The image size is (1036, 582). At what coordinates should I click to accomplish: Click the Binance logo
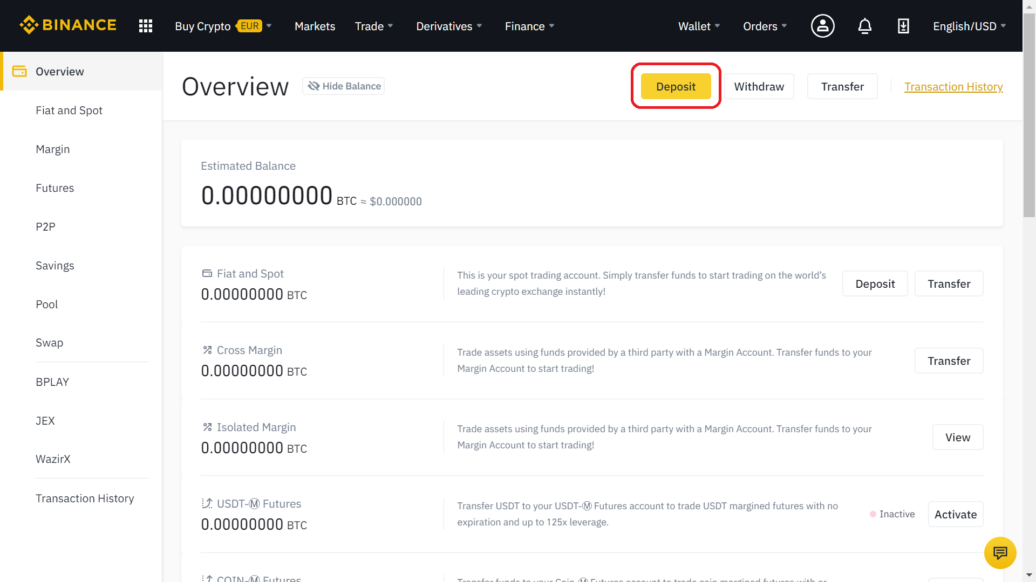68,25
